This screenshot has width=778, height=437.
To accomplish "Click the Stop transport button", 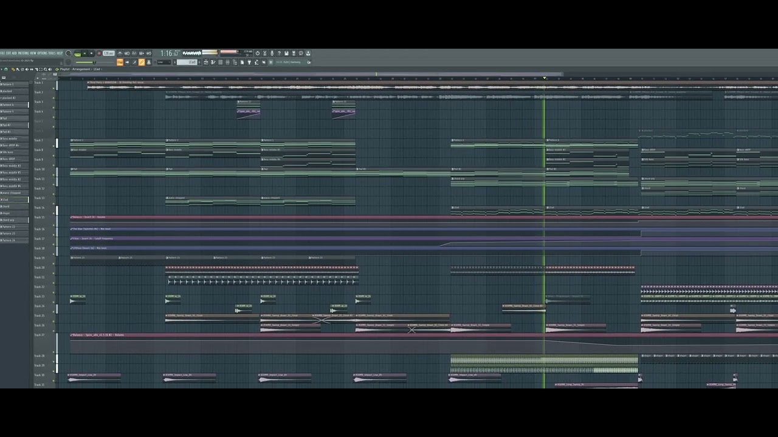I will tap(91, 53).
